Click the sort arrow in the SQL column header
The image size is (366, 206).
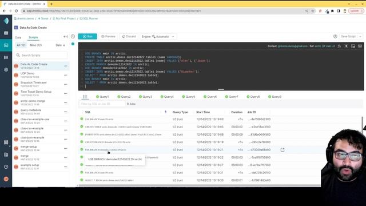(165, 112)
